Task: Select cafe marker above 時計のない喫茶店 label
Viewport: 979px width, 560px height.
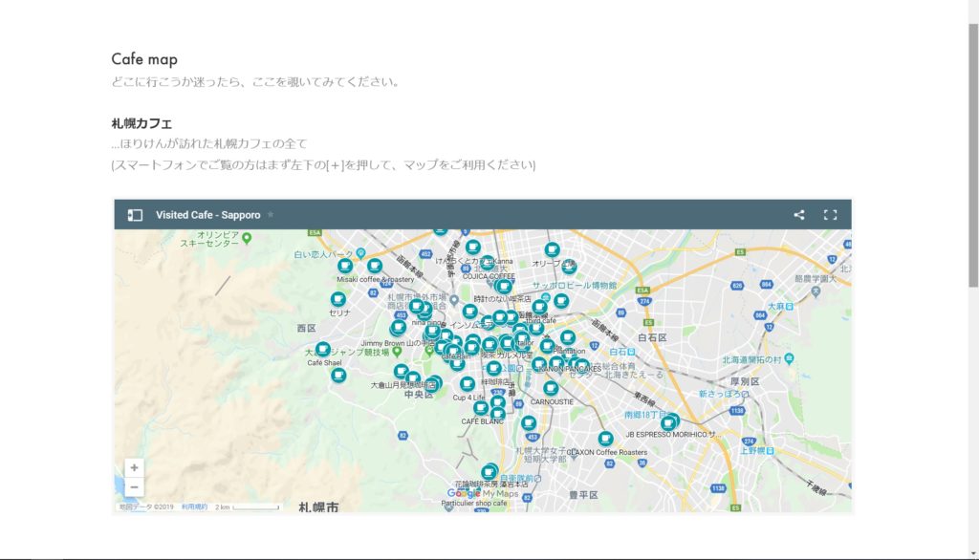Action: tap(503, 287)
